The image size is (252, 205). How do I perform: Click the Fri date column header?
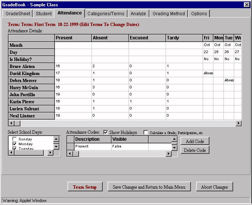coord(208,38)
